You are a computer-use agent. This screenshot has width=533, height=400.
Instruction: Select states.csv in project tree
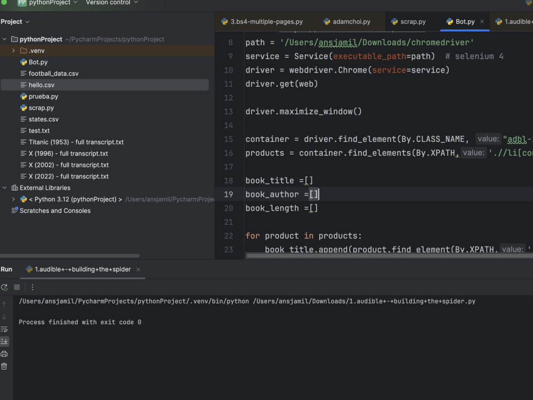(44, 119)
